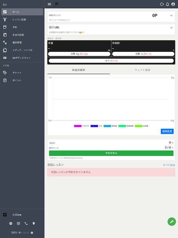Screen dimensions: 178x238
Task: Expand the 保有ポイント panel chevron
Action: pyautogui.click(x=171, y=15)
